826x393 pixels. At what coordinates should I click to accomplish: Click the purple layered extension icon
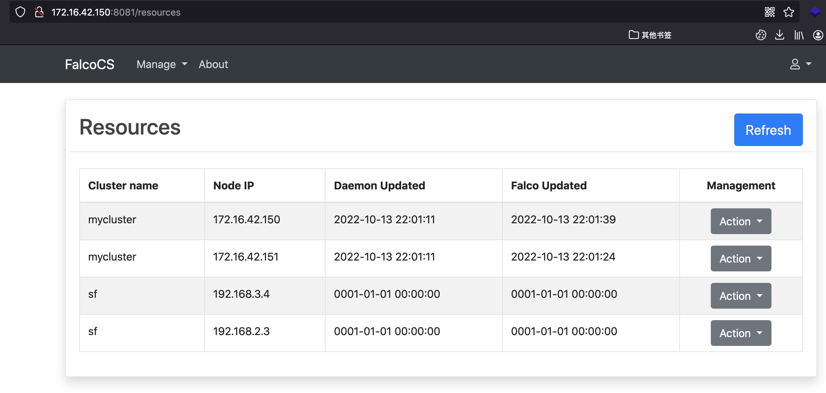(x=815, y=12)
